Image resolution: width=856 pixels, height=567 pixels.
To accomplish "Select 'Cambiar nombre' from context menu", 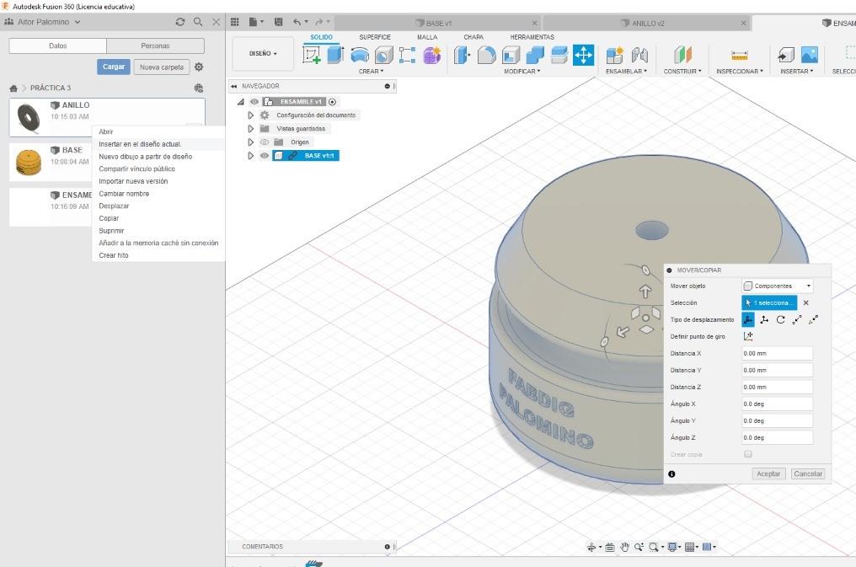I will coord(124,194).
